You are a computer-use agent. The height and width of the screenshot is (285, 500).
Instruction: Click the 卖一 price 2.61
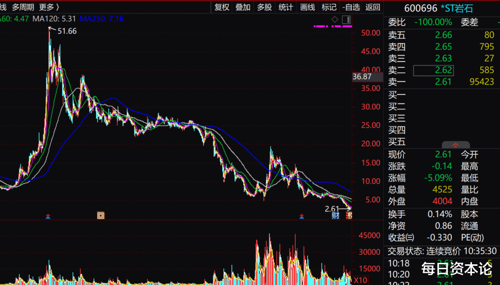pos(443,82)
